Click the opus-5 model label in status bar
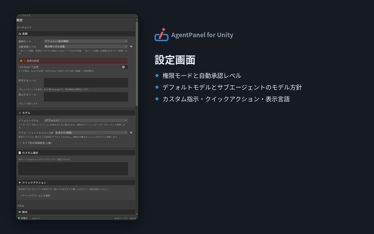Screen dimensions: 374x234 point(36,218)
